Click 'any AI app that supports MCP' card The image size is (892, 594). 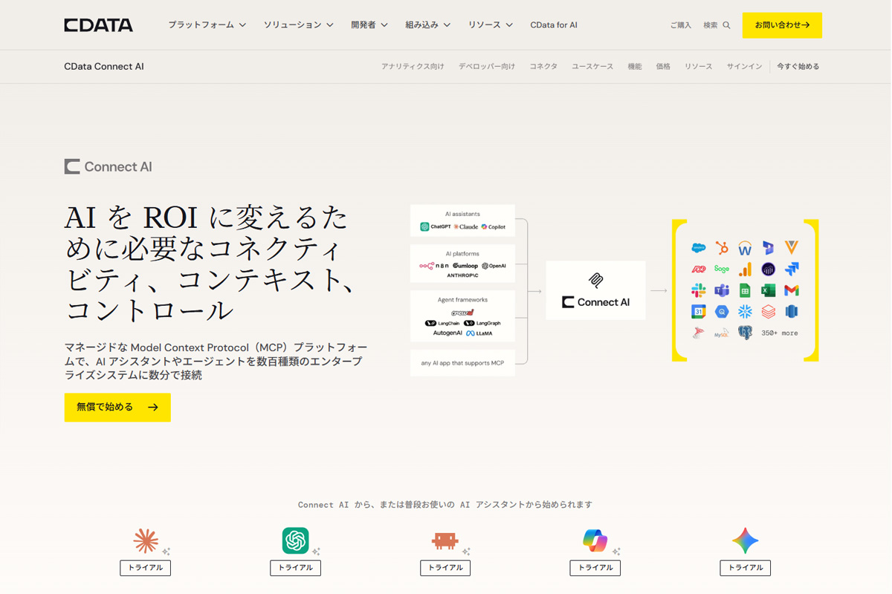(462, 363)
